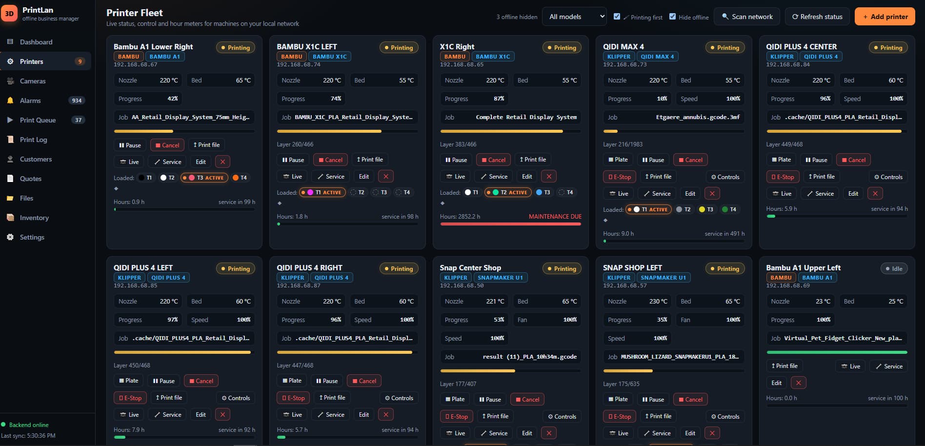The image size is (925, 446).
Task: Cancel the X1C Right print job
Action: point(493,160)
